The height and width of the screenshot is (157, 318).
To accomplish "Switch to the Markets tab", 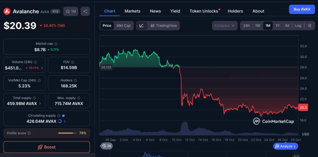I will pos(132,11).
